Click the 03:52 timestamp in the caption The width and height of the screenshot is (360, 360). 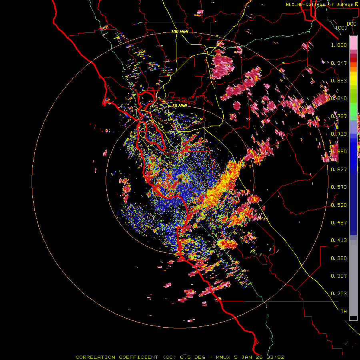click(x=275, y=357)
